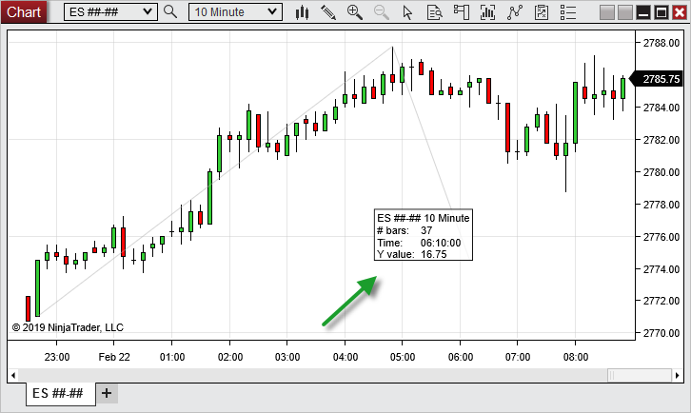The image size is (691, 413).
Task: Toggle the Chart Trader icon
Action: 461,12
